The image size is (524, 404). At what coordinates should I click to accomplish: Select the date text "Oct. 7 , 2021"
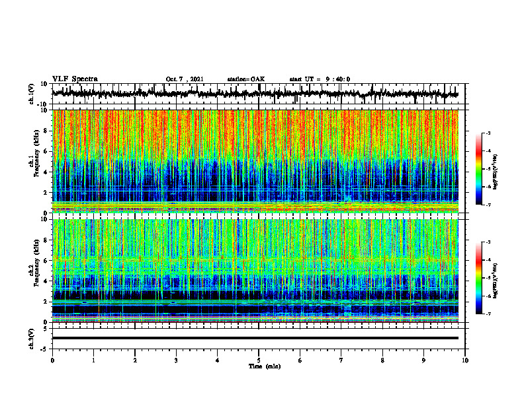pos(185,79)
